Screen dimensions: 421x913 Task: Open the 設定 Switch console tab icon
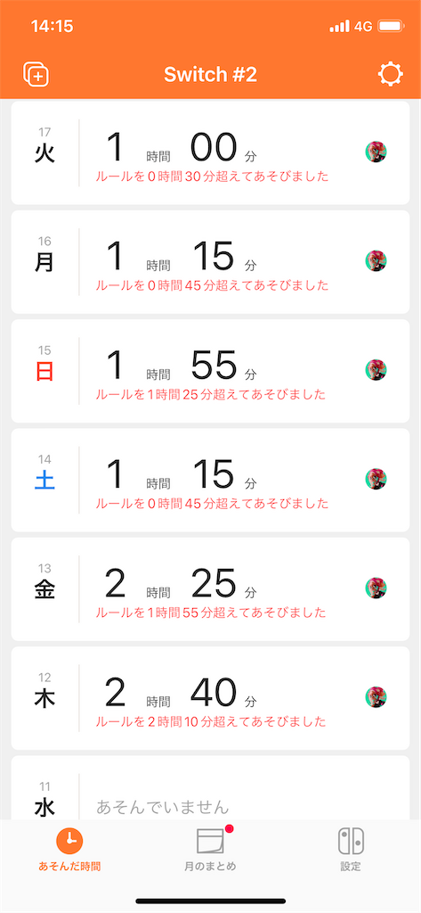[351, 842]
